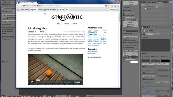Click the animation tag
The image size is (173, 97).
(x=92, y=32)
